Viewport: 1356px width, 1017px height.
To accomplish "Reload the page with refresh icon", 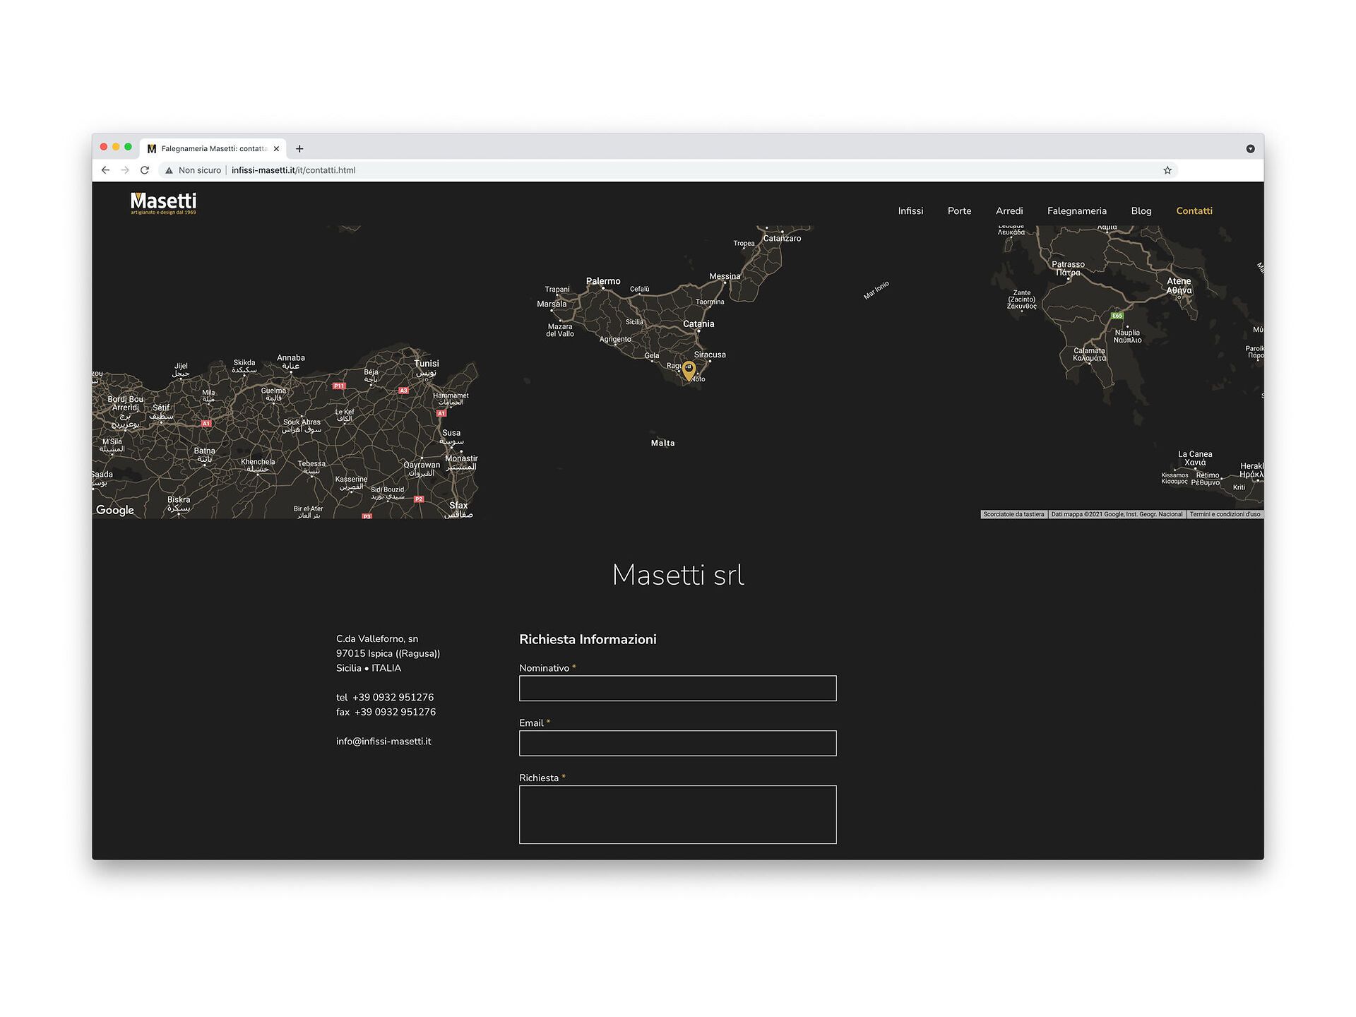I will (145, 170).
